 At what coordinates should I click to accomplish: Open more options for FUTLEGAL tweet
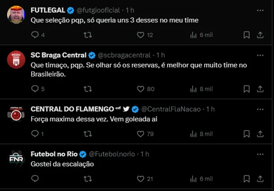click(260, 10)
